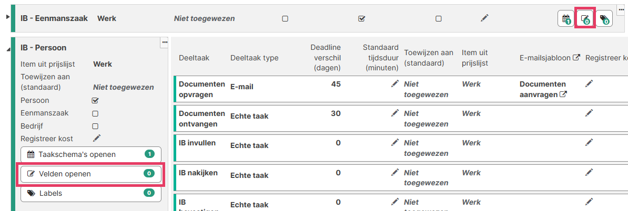
Task: Click the Velden openen button
Action: (x=90, y=174)
